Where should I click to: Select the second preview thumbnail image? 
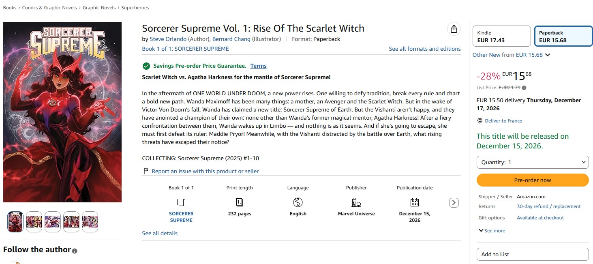pyautogui.click(x=34, y=222)
